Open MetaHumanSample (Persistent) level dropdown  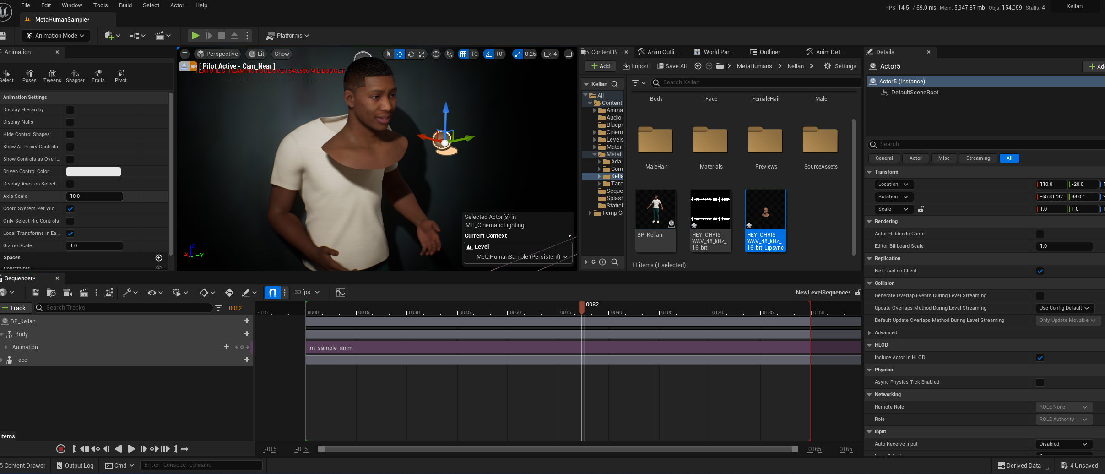522,257
